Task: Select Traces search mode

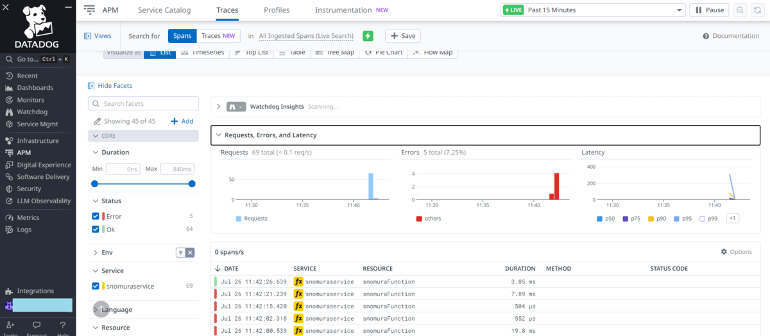Action: pos(218,36)
